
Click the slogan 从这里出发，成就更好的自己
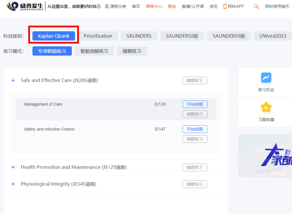(x=74, y=6)
